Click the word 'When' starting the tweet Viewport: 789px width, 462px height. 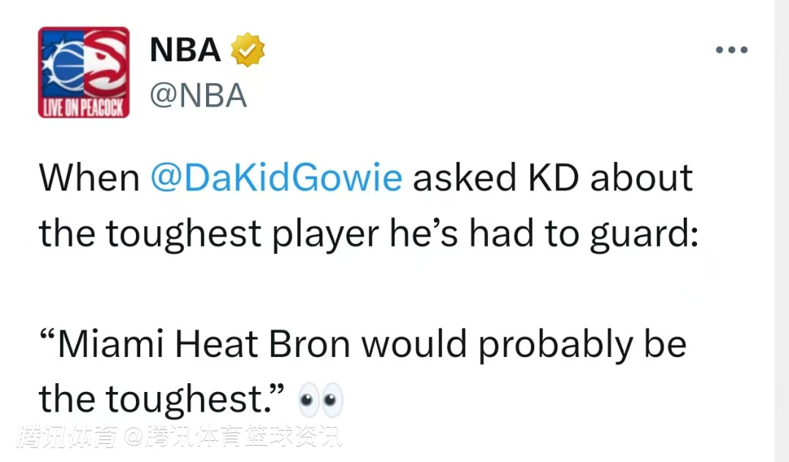point(89,178)
